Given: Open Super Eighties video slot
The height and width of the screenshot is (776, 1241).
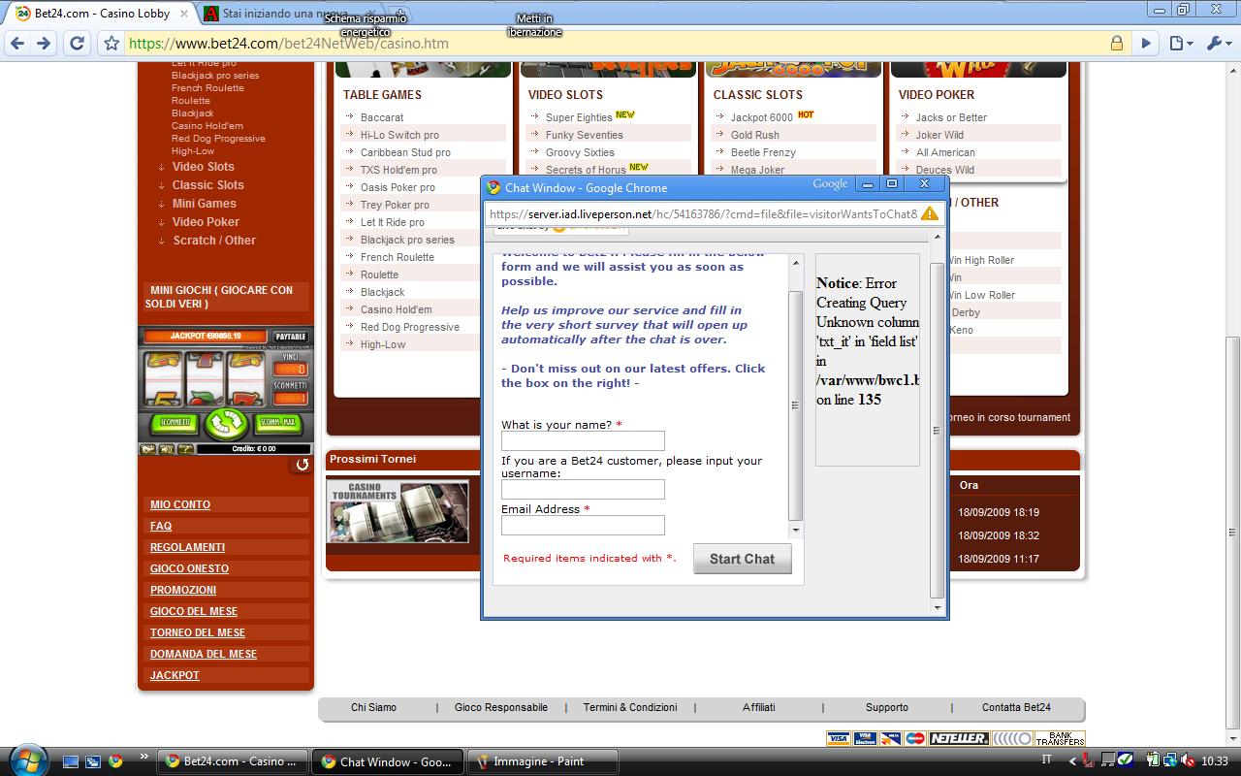Looking at the screenshot, I should tap(579, 117).
